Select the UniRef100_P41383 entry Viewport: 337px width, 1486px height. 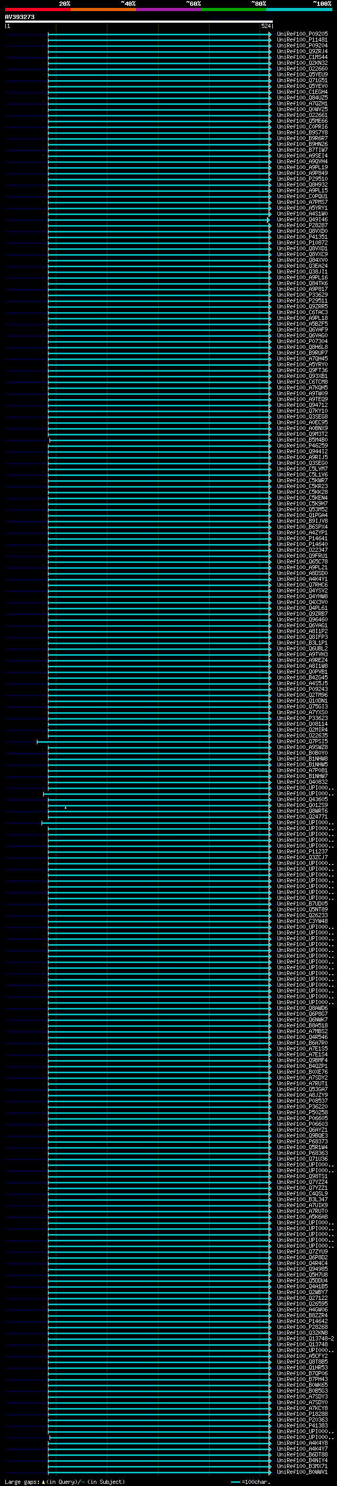click(x=302, y=1425)
